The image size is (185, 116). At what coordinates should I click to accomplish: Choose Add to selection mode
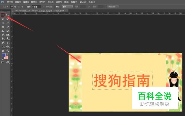point(15,6)
